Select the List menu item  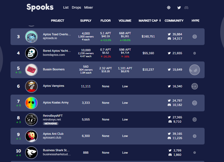[66, 8]
